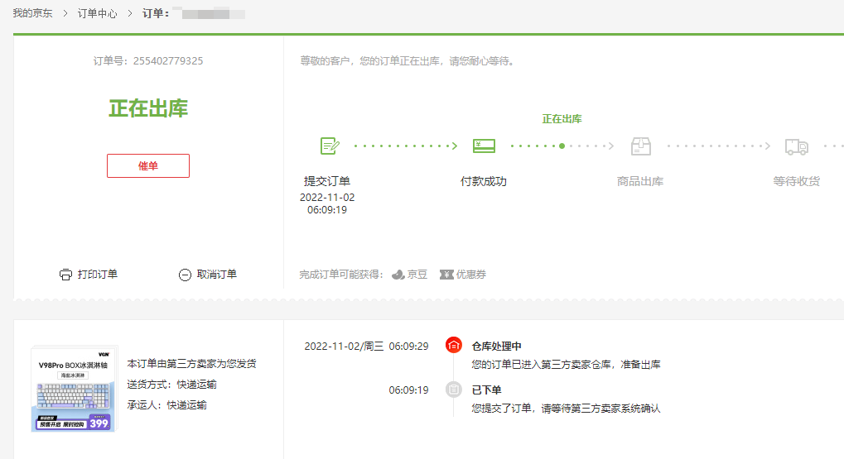Click the printer icon beside 打印订单
This screenshot has height=459, width=844.
(65, 275)
